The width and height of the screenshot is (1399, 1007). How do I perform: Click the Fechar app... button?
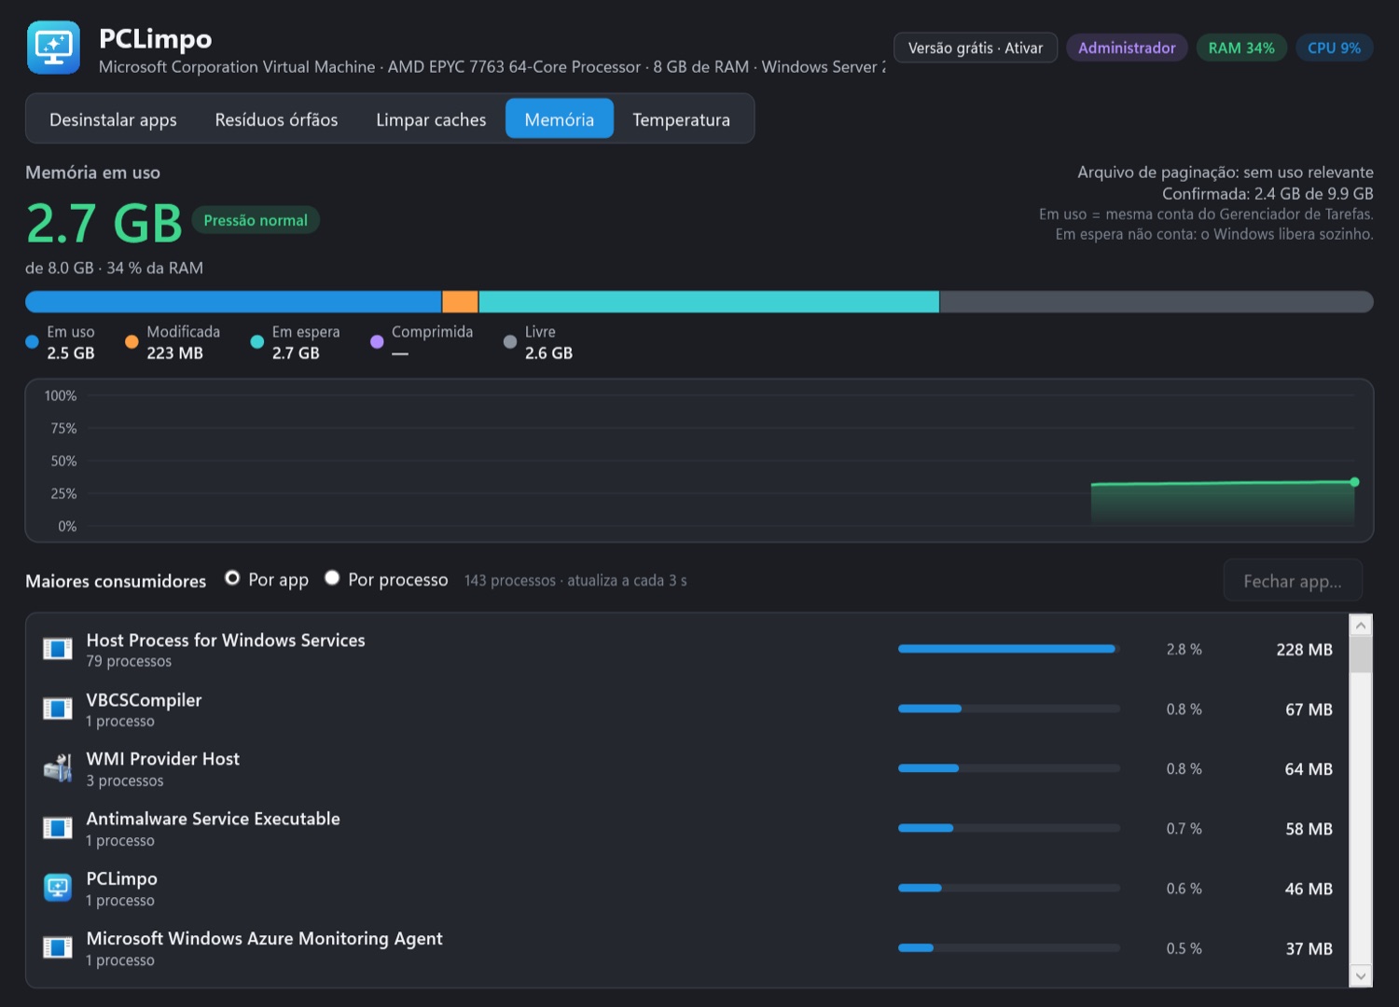pos(1293,581)
